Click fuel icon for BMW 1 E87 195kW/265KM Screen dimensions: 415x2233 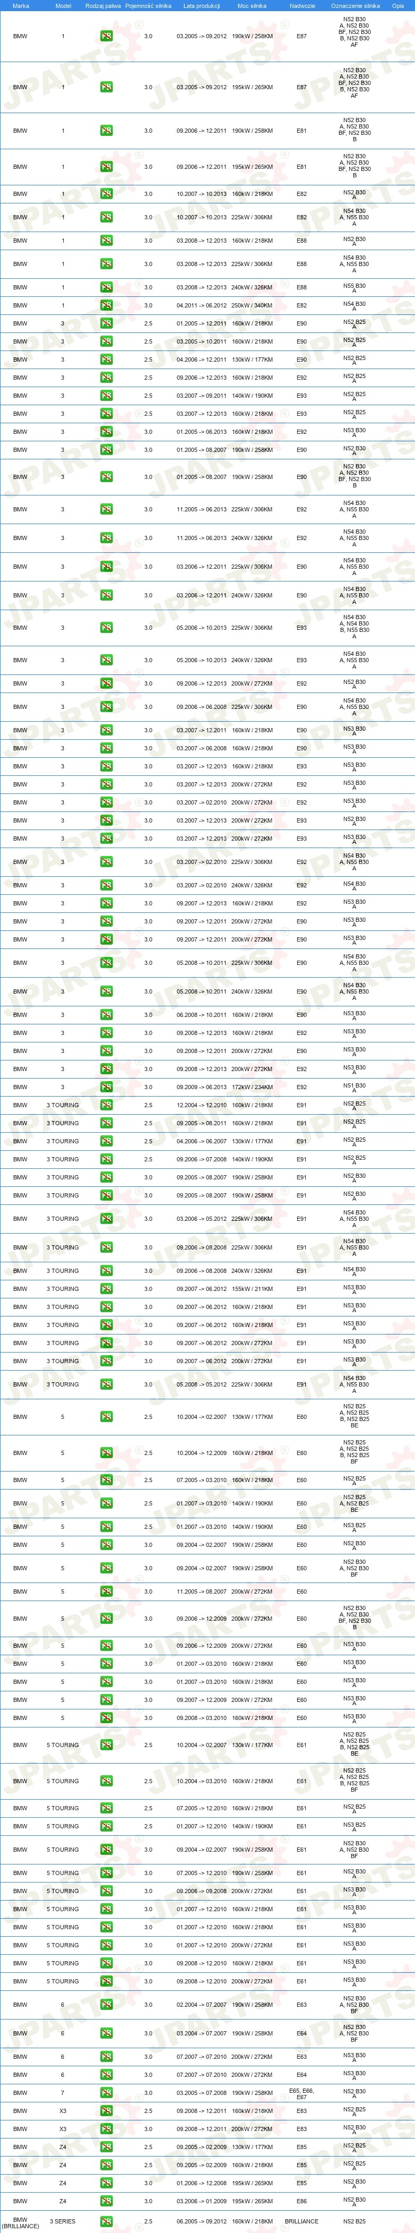tap(106, 88)
